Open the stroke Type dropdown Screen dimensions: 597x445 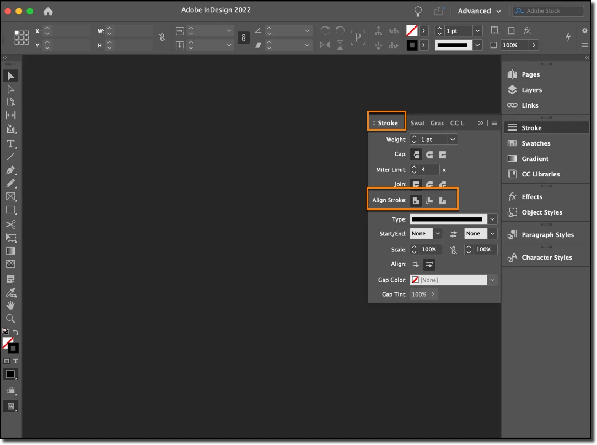(x=492, y=219)
